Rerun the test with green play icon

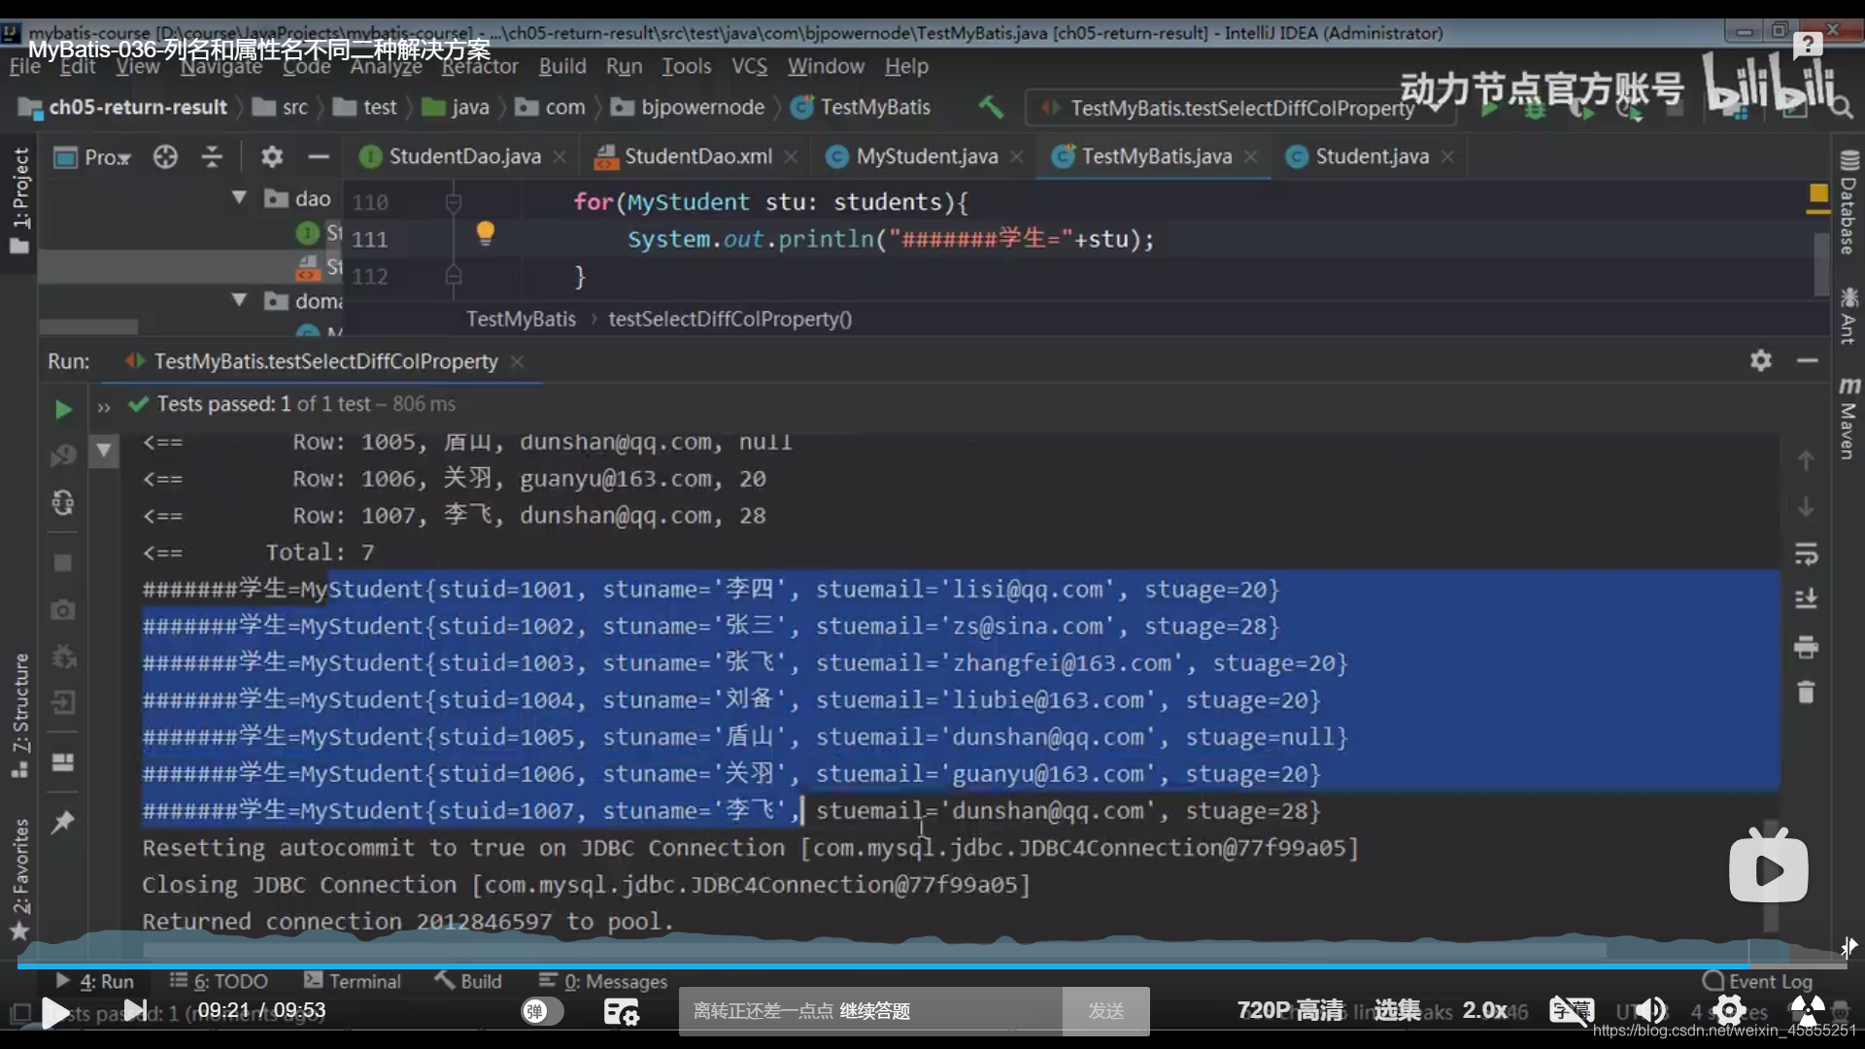coord(63,410)
